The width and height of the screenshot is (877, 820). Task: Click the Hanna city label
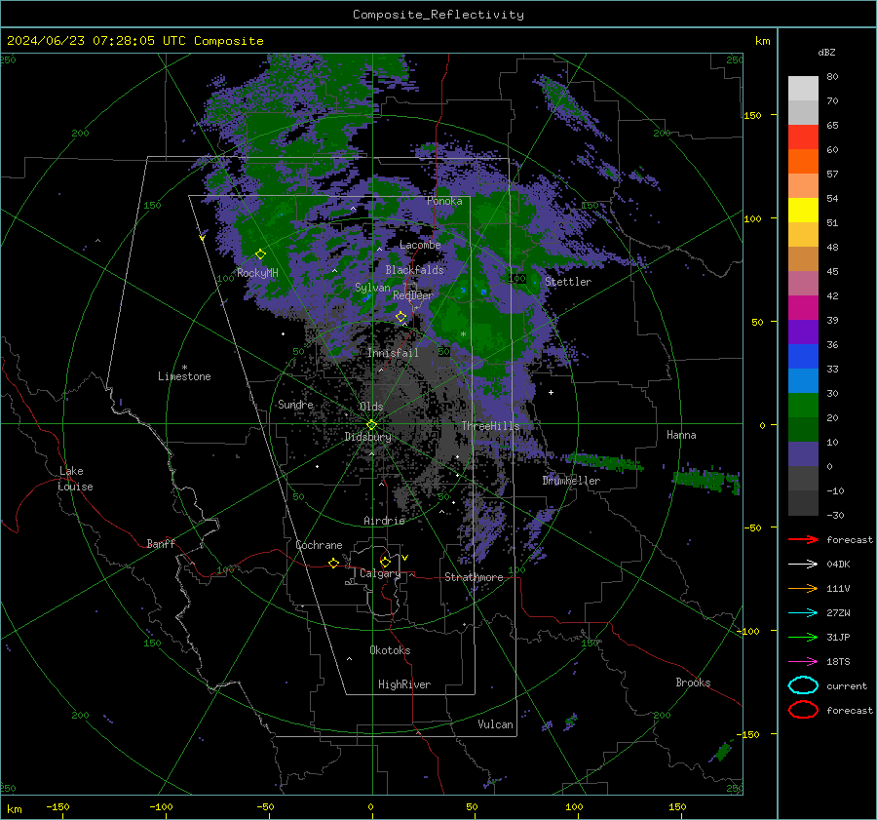(681, 435)
